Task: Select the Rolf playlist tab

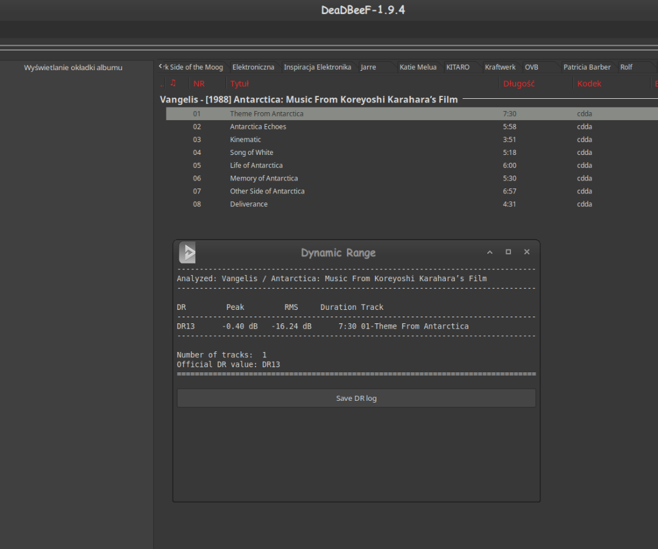Action: click(x=626, y=67)
